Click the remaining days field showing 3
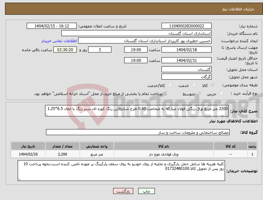 coord(100,49)
